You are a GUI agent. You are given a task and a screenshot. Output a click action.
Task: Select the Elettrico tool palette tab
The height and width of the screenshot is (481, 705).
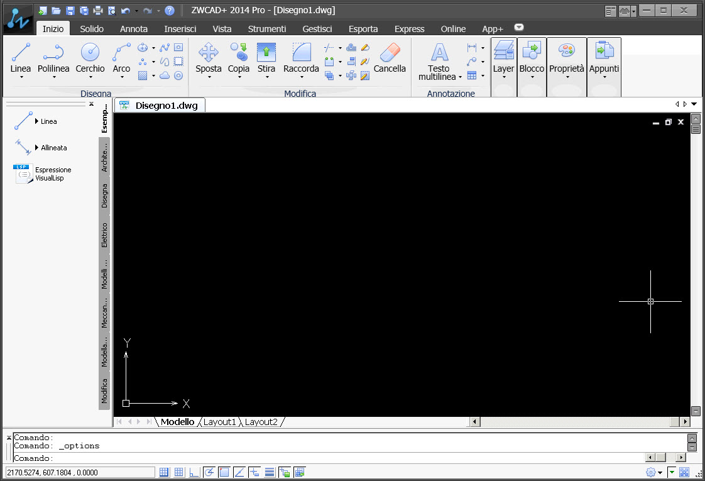[x=104, y=235]
